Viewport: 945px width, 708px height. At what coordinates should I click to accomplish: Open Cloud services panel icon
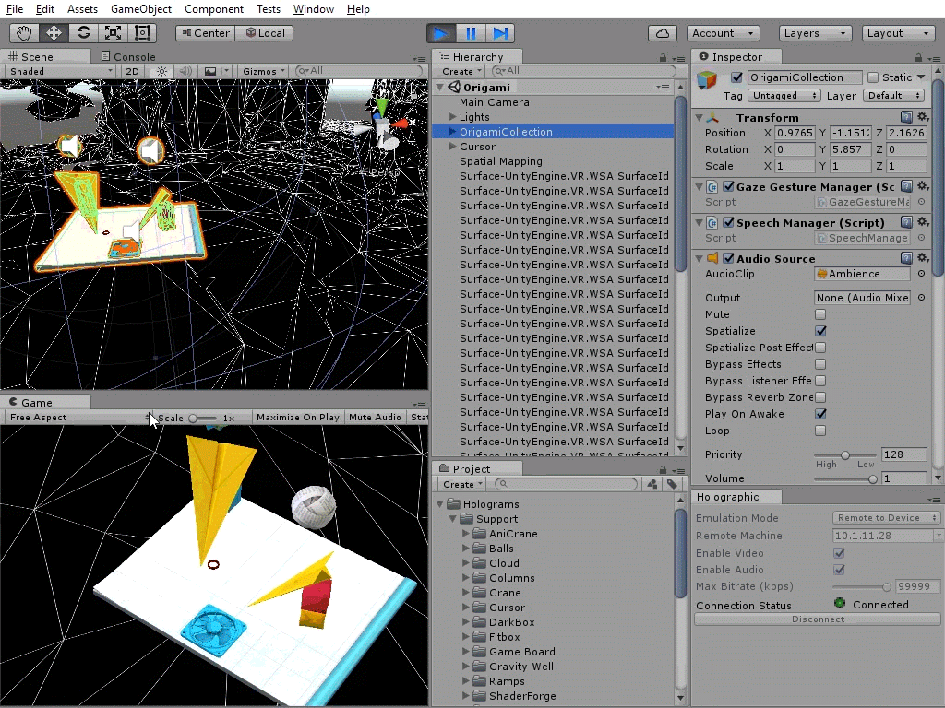point(663,33)
